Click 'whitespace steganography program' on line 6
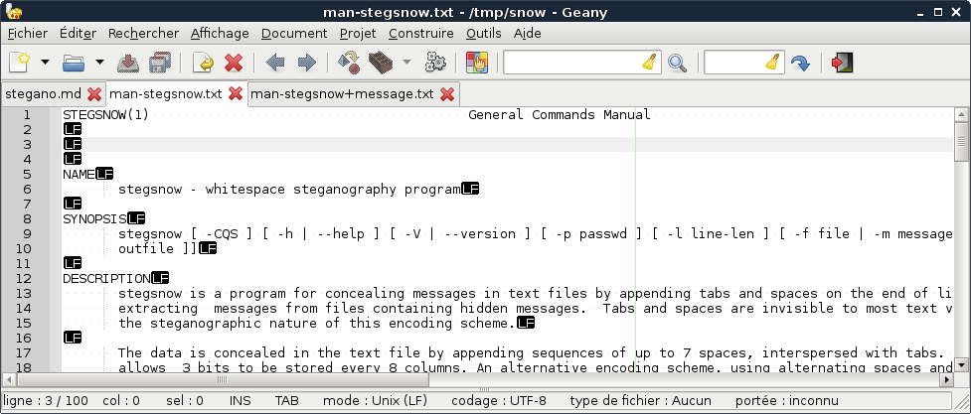This screenshot has width=971, height=414. pos(333,190)
